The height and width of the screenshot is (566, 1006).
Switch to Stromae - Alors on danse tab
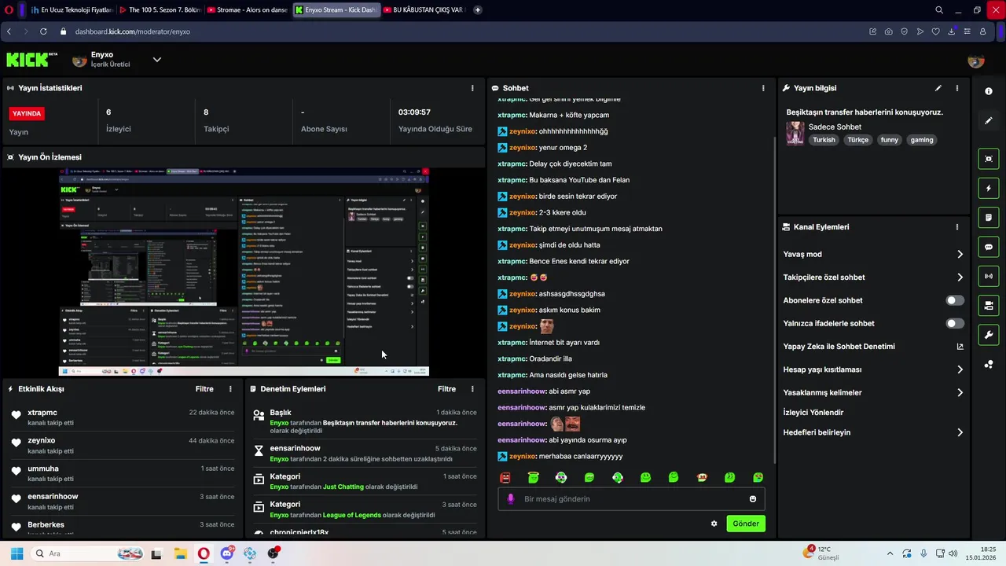(x=248, y=10)
